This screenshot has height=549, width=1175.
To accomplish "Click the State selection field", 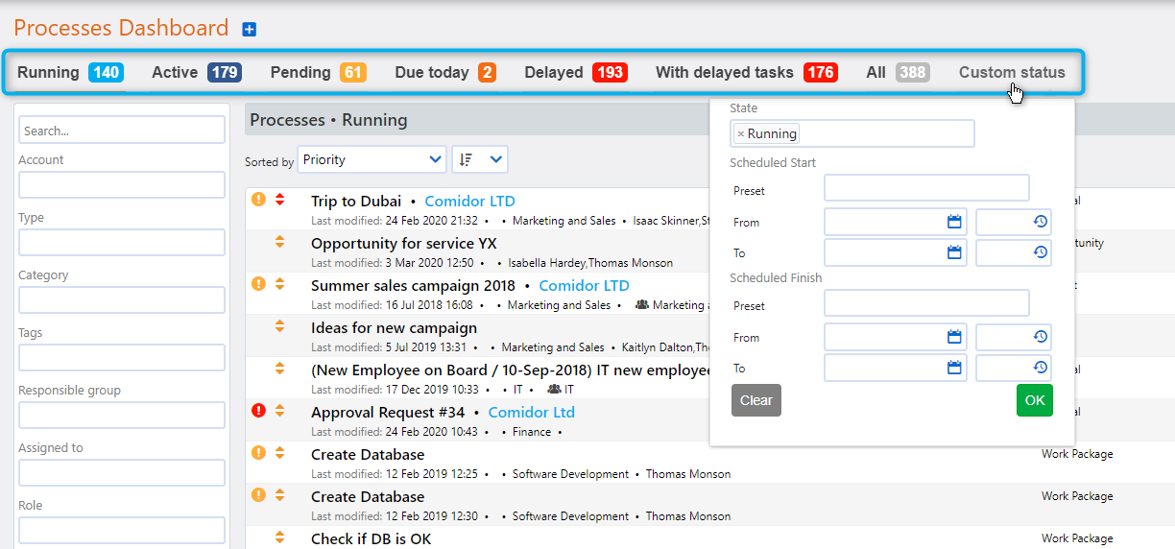I will [852, 133].
